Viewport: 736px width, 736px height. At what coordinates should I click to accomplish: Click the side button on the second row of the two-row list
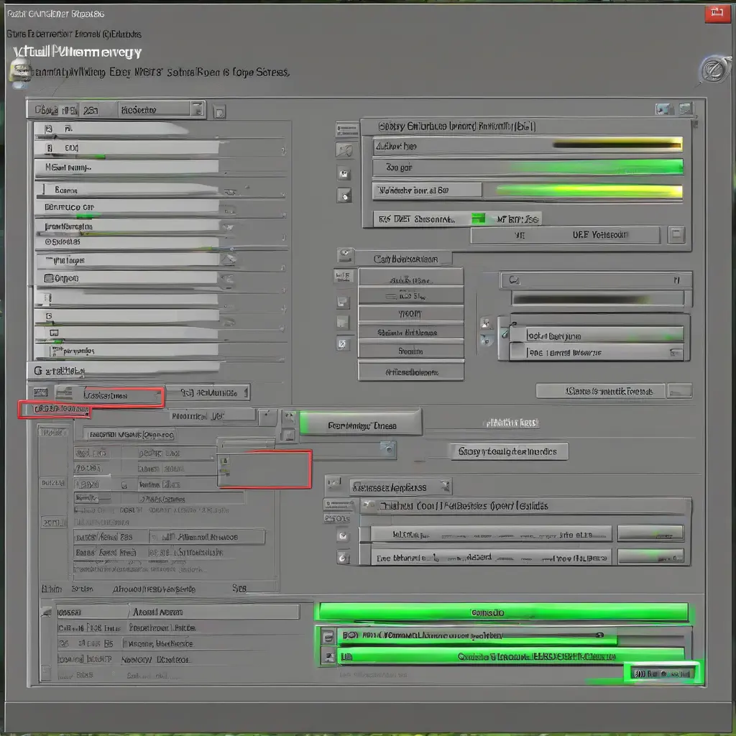[650, 557]
